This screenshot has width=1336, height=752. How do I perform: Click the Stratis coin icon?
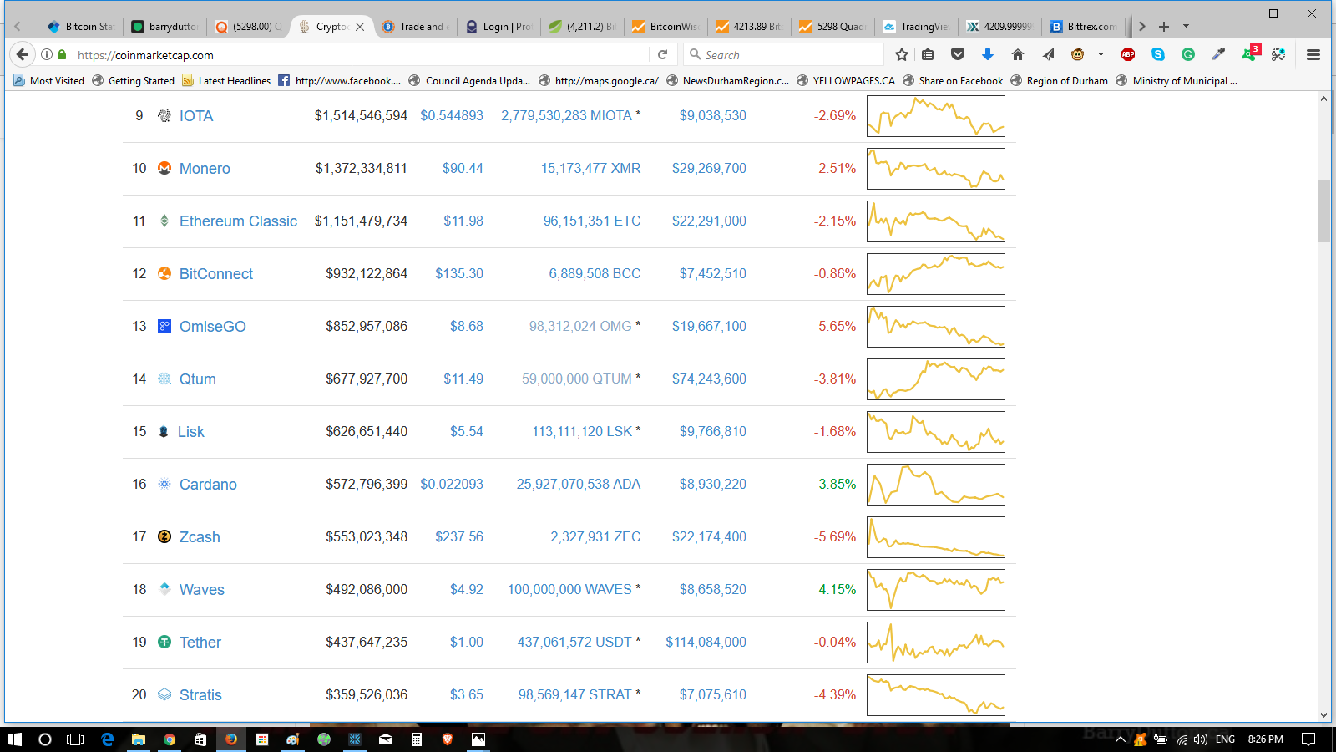tap(164, 694)
